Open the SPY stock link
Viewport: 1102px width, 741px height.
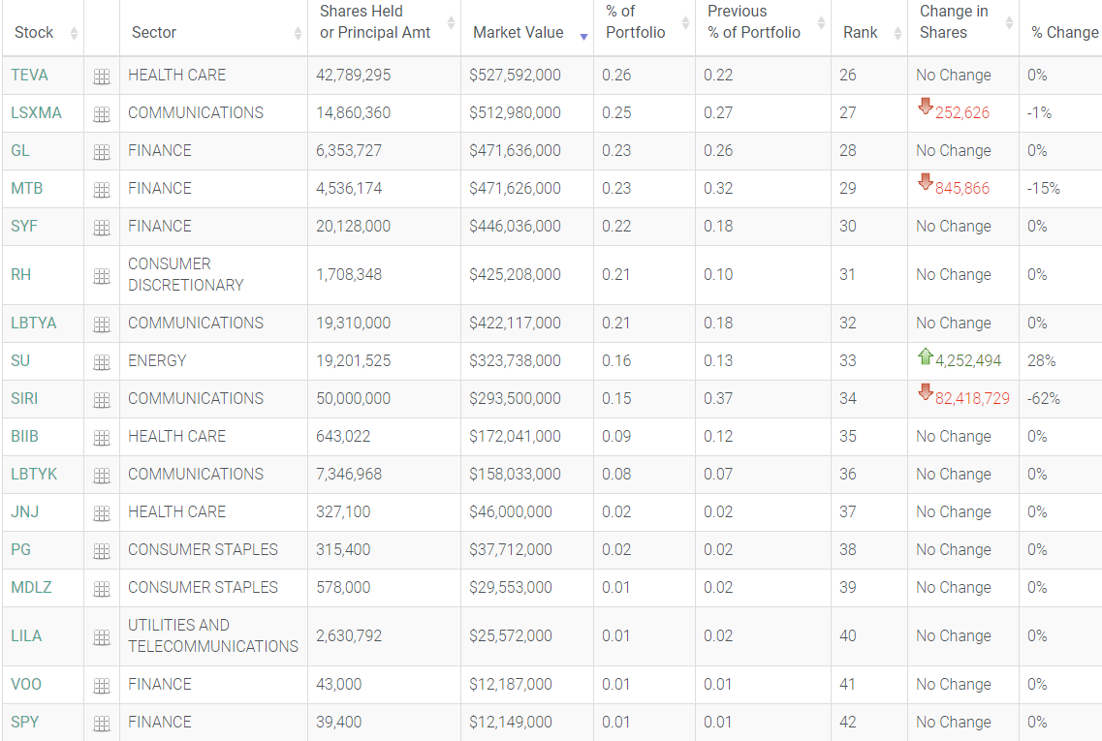pyautogui.click(x=24, y=723)
